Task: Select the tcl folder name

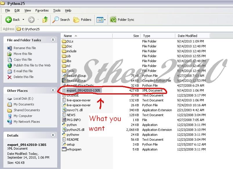Action: 68,66
